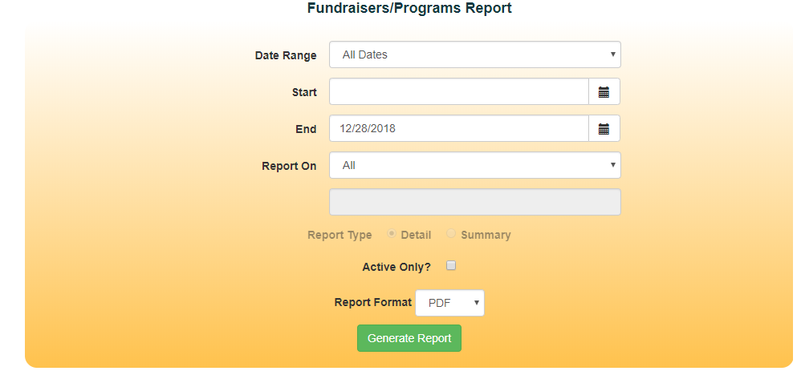
Task: Select the Summary report type radio
Action: click(x=451, y=233)
